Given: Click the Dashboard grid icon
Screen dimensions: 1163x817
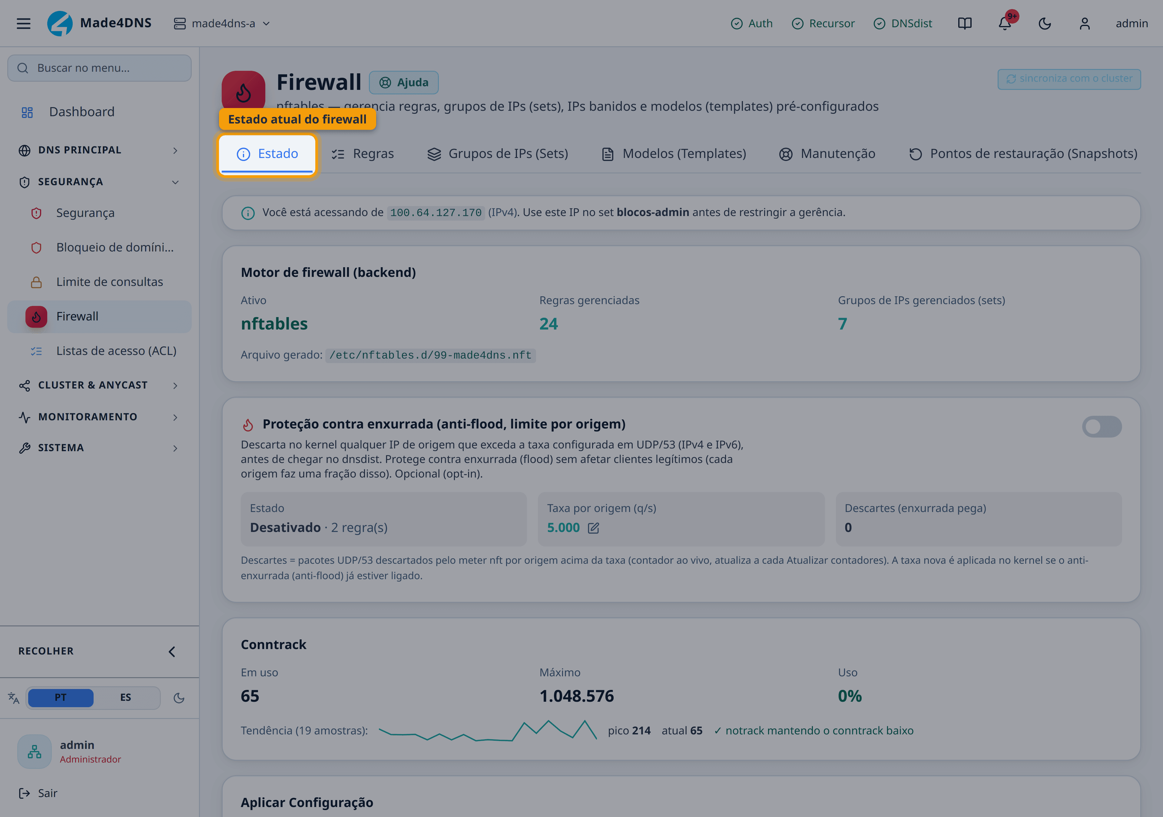Looking at the screenshot, I should pyautogui.click(x=27, y=112).
